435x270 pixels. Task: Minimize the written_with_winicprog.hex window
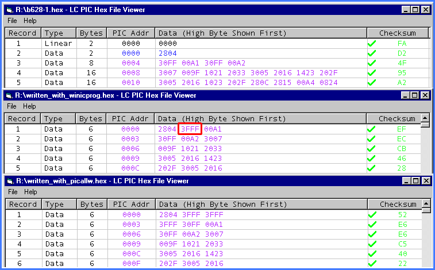tap(405, 95)
